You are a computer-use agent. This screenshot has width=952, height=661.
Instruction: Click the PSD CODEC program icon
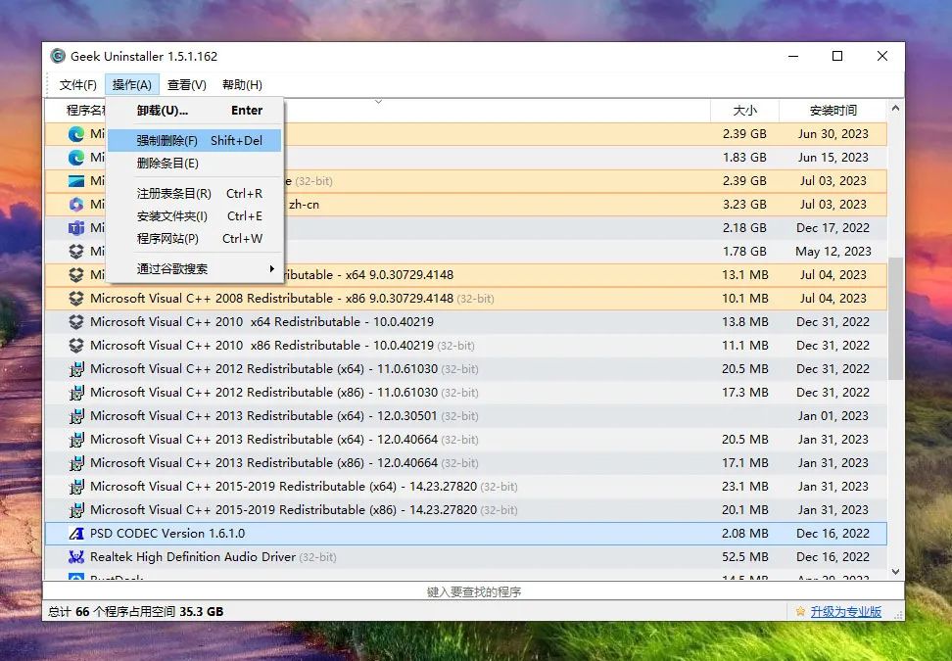tap(76, 534)
